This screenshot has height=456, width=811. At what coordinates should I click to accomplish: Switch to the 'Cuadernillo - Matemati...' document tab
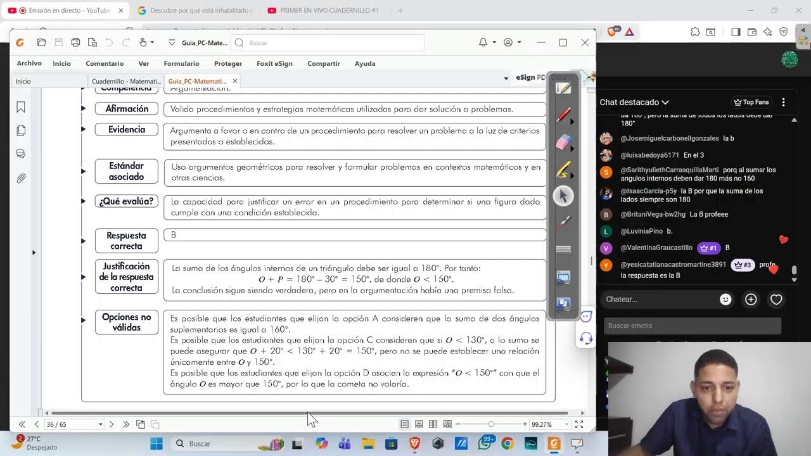click(125, 81)
